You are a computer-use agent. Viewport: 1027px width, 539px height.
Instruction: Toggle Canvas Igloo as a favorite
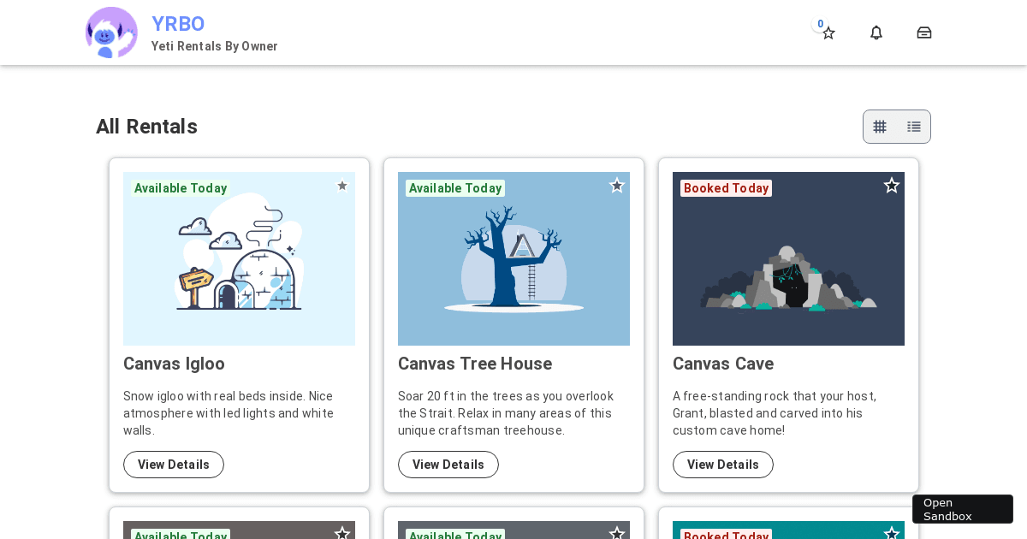[342, 185]
